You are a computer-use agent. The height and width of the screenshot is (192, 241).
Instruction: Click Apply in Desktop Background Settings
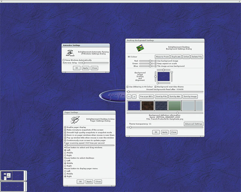tap(165, 132)
